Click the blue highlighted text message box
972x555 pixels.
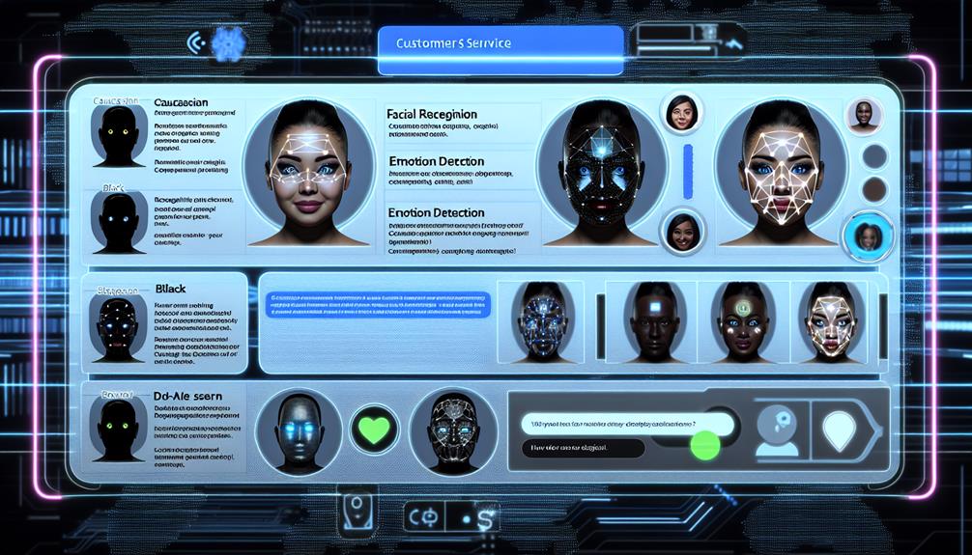378,306
